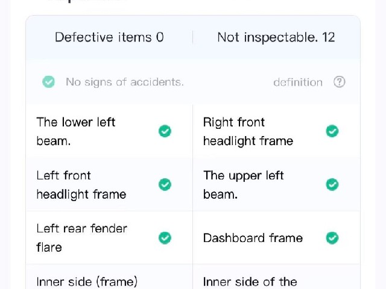Select the Not inspectable 12 tab
The width and height of the screenshot is (386, 289).
tap(276, 37)
